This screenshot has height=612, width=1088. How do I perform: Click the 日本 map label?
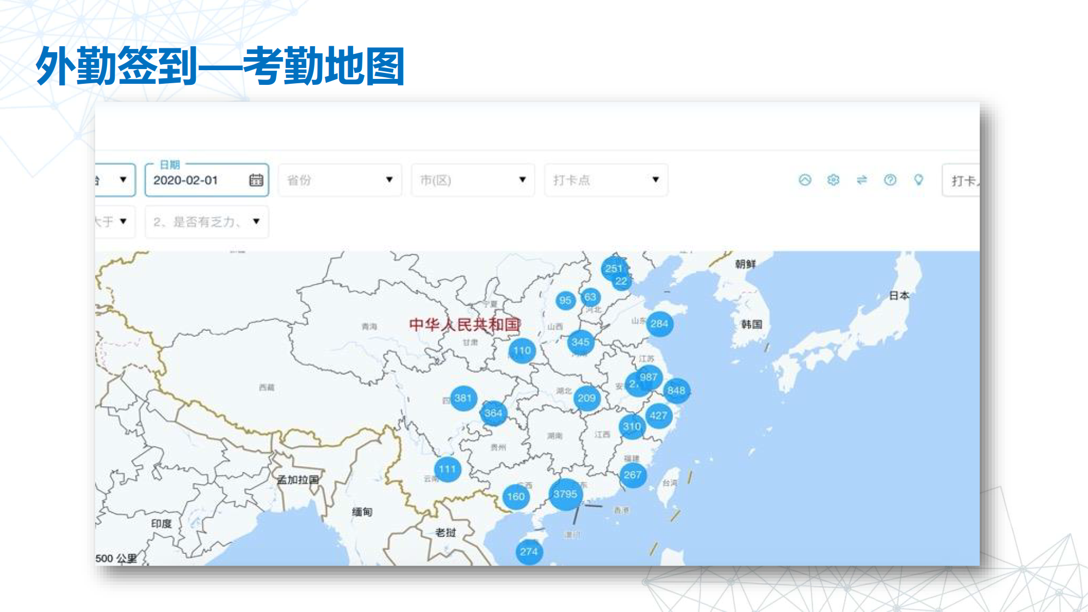pyautogui.click(x=899, y=295)
